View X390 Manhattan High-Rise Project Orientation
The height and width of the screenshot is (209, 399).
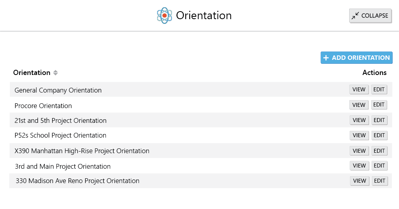click(359, 151)
